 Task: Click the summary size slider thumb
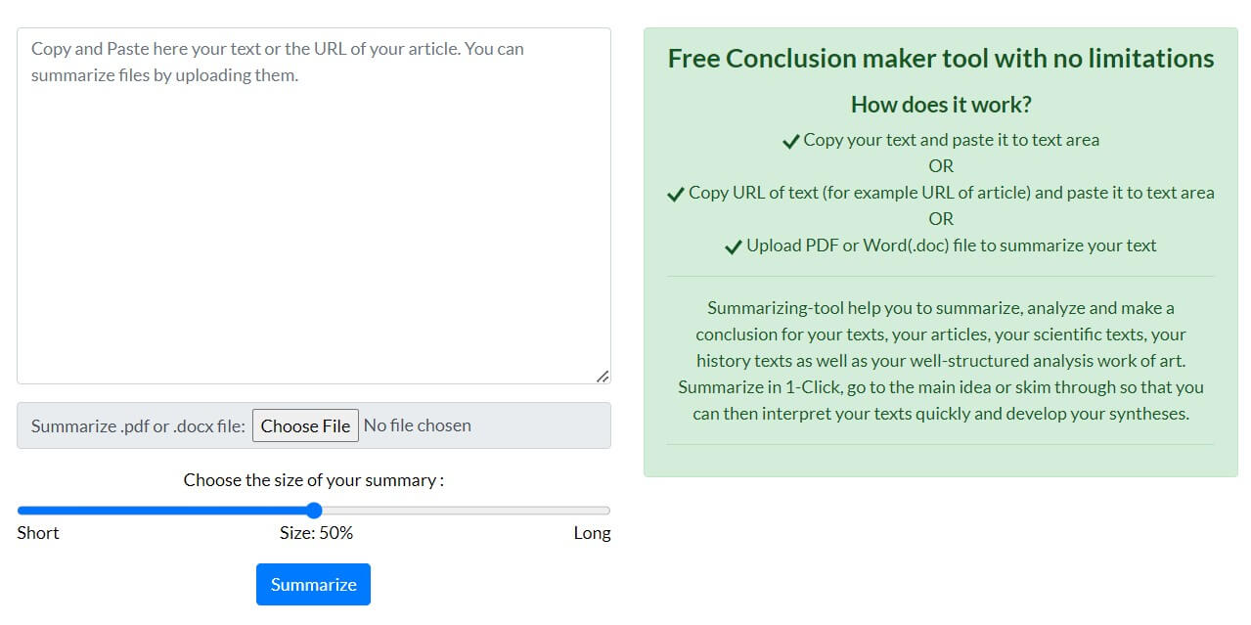tap(314, 511)
